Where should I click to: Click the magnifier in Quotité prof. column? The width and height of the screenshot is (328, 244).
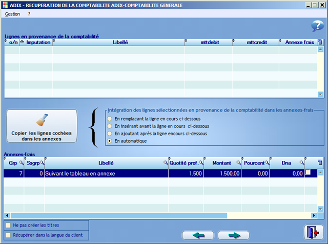[x=201, y=163]
